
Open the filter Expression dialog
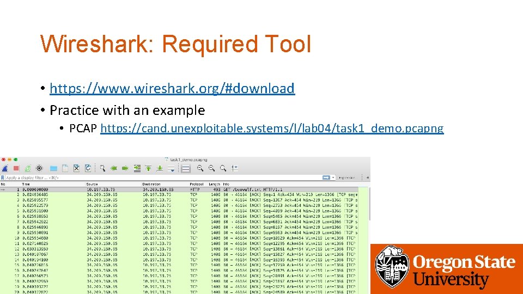point(347,177)
